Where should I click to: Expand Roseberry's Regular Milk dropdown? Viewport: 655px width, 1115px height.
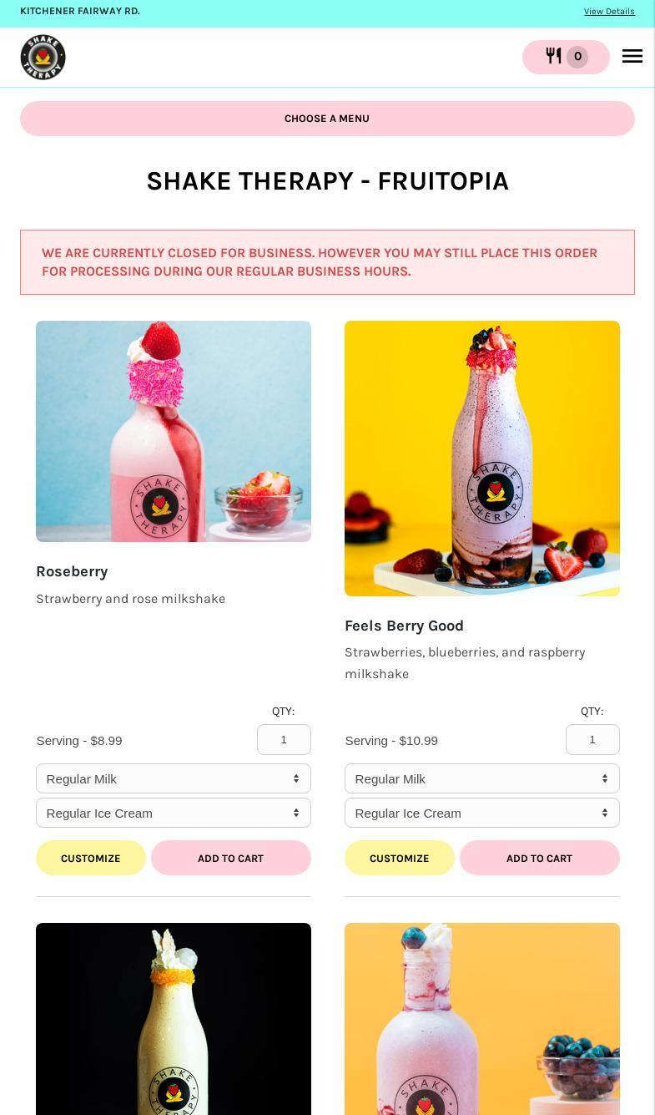(174, 778)
